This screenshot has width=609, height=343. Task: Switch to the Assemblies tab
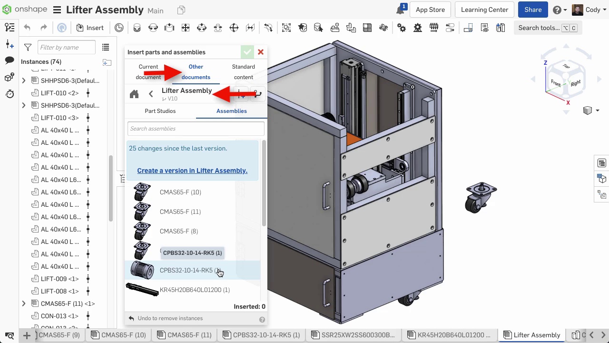232,111
